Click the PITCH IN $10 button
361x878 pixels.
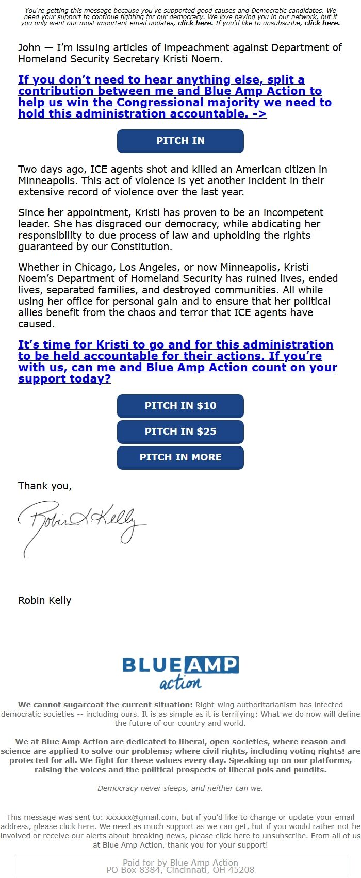[x=180, y=406]
